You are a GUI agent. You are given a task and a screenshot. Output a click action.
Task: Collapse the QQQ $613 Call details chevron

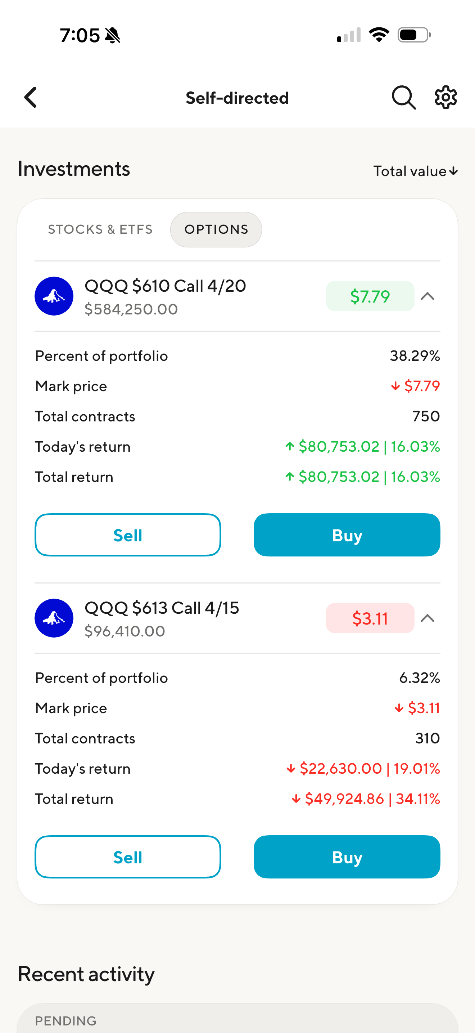click(x=427, y=618)
